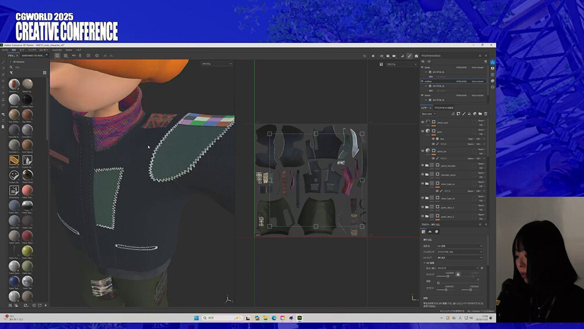Toggle visibility of the clothes texture set

point(423,81)
